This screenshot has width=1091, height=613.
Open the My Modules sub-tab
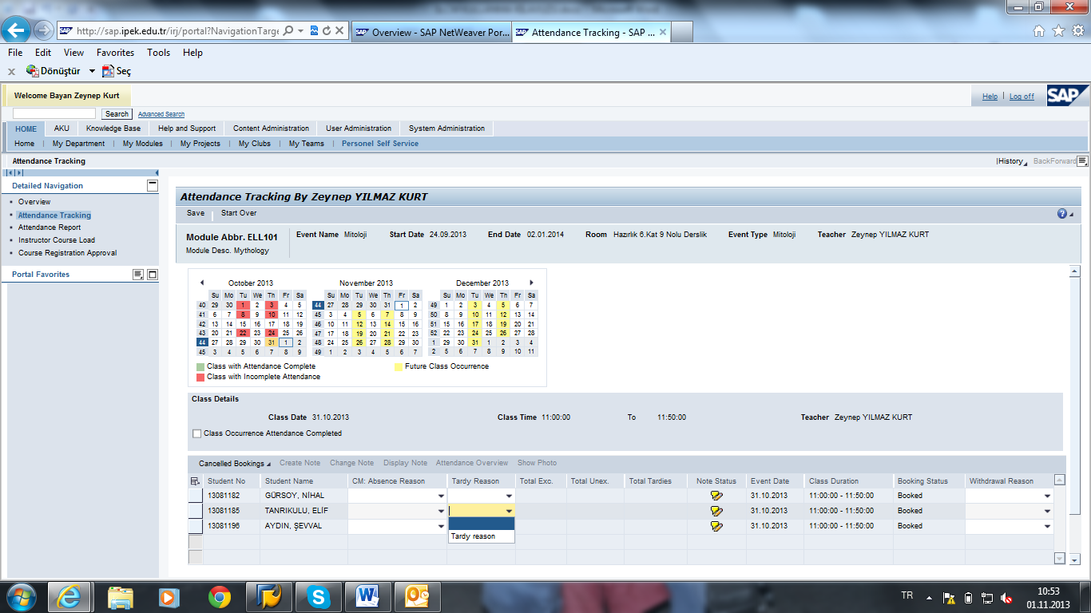pos(142,144)
